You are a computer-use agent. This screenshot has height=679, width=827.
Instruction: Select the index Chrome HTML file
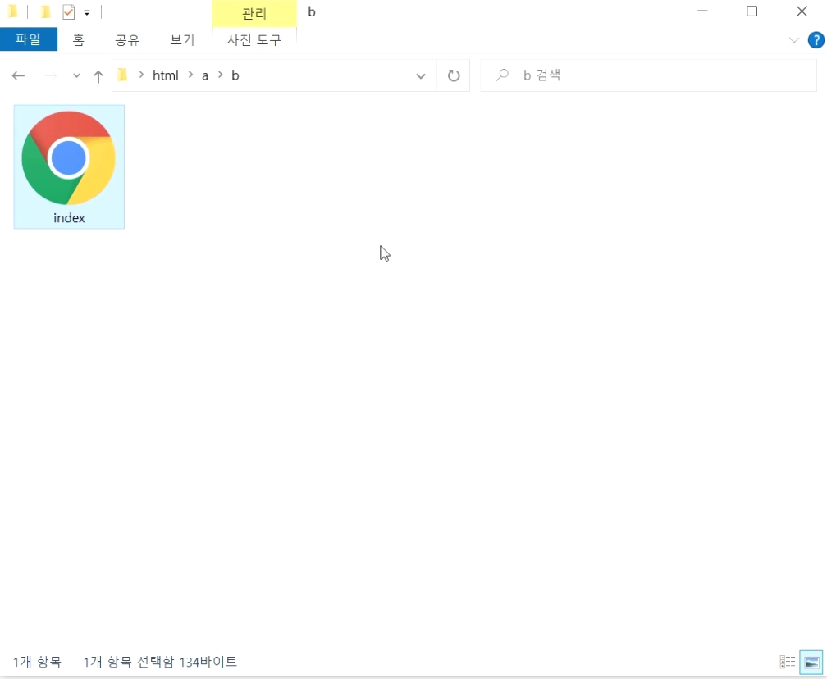point(69,166)
